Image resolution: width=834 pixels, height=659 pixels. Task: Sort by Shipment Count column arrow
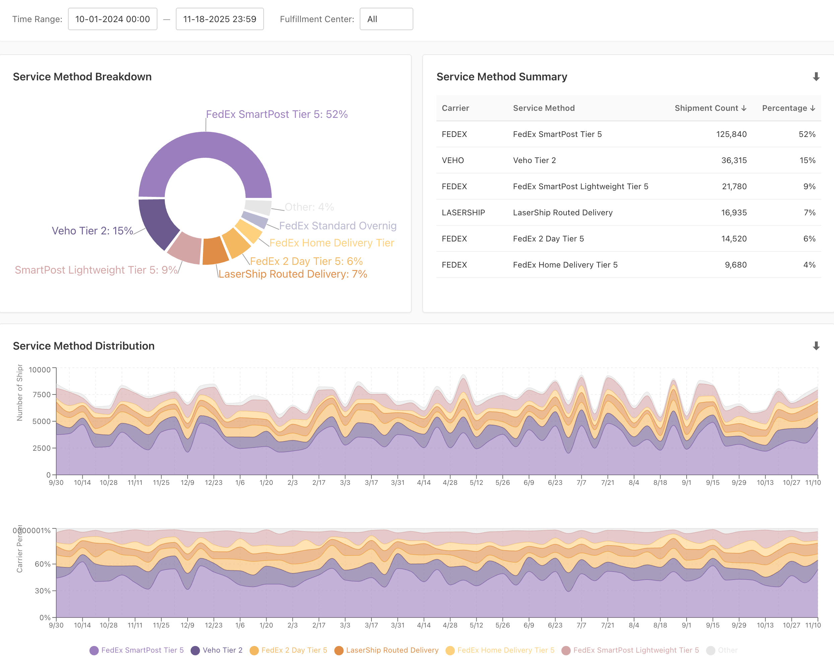(x=743, y=108)
